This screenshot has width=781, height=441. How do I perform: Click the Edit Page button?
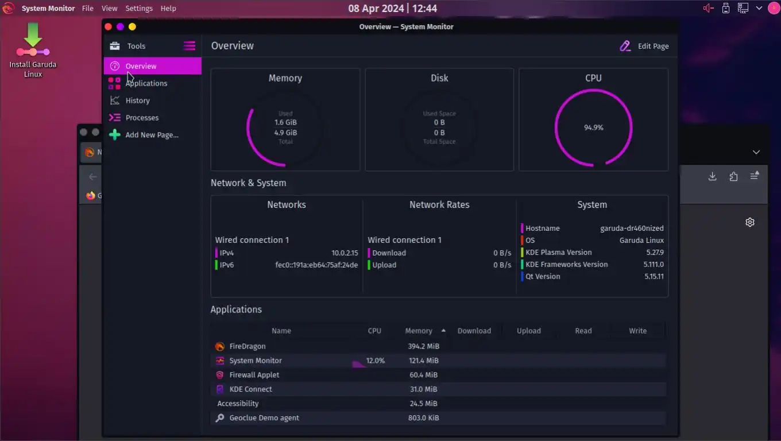[x=644, y=46]
